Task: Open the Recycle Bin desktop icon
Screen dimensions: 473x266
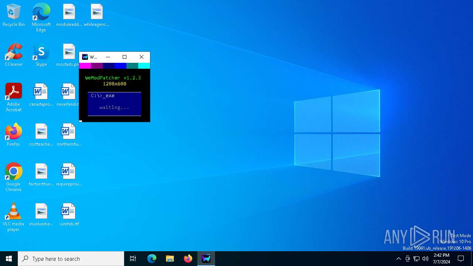Action: point(14,16)
